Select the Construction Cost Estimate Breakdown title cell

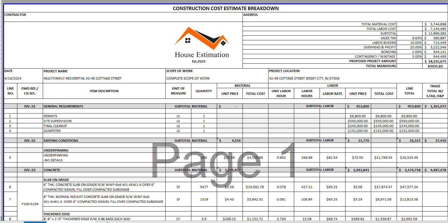click(225, 8)
